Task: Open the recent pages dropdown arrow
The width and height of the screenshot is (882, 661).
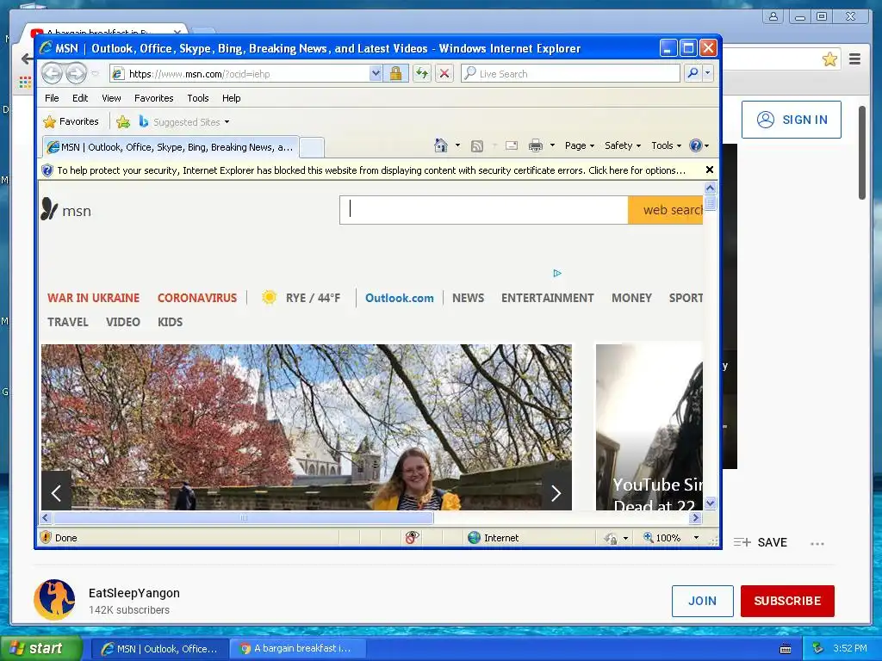Action: (95, 74)
